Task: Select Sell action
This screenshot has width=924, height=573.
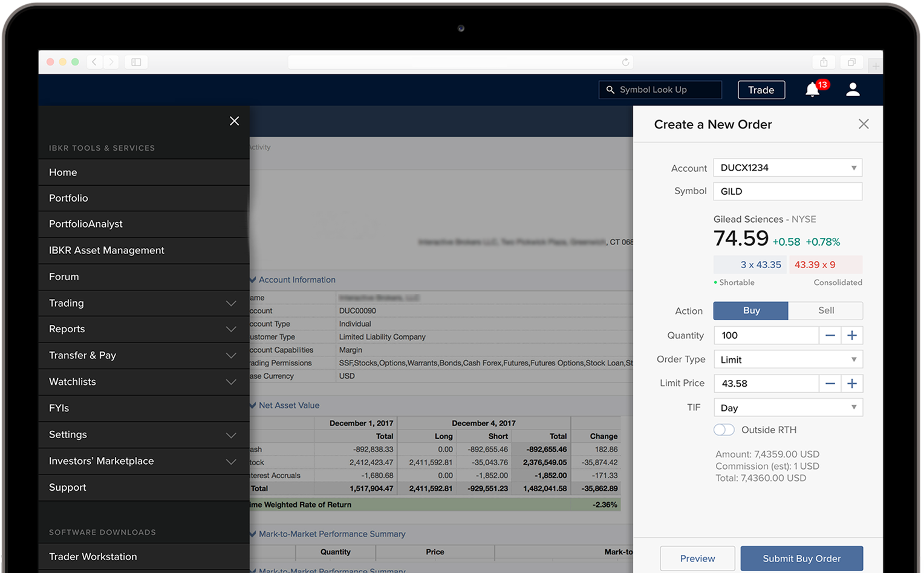Action: [x=825, y=310]
